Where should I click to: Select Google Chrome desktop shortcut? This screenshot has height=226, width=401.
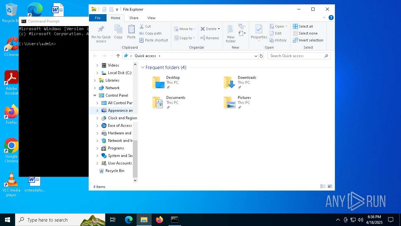[11, 151]
